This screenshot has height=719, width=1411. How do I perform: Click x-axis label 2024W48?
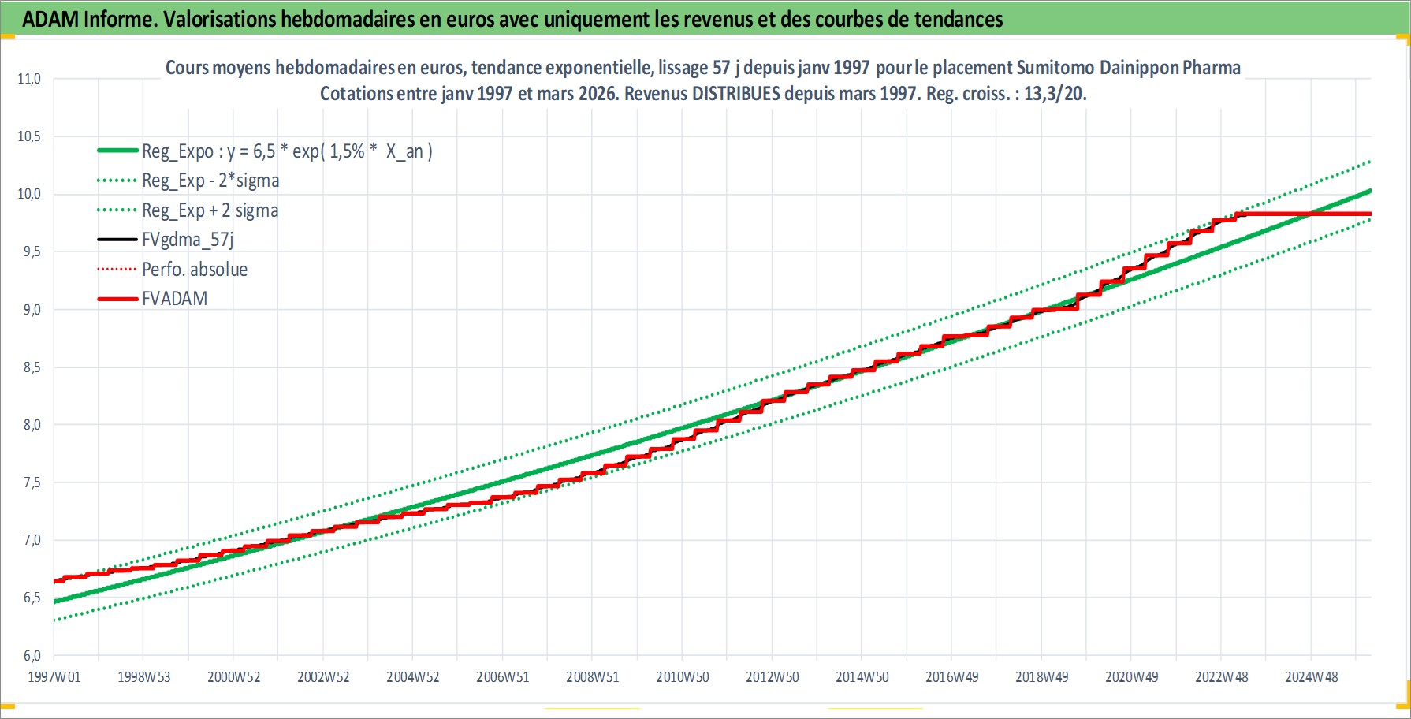(1311, 677)
